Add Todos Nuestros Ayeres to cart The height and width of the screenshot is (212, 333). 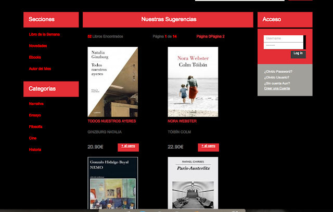(129, 148)
